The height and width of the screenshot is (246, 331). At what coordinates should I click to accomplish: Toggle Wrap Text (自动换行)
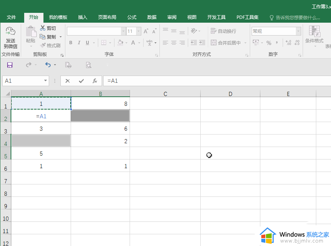coord(223,31)
